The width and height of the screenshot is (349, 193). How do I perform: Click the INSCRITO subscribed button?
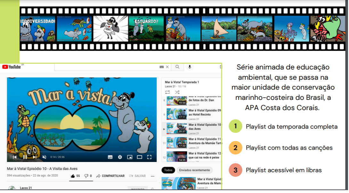[x=138, y=189]
